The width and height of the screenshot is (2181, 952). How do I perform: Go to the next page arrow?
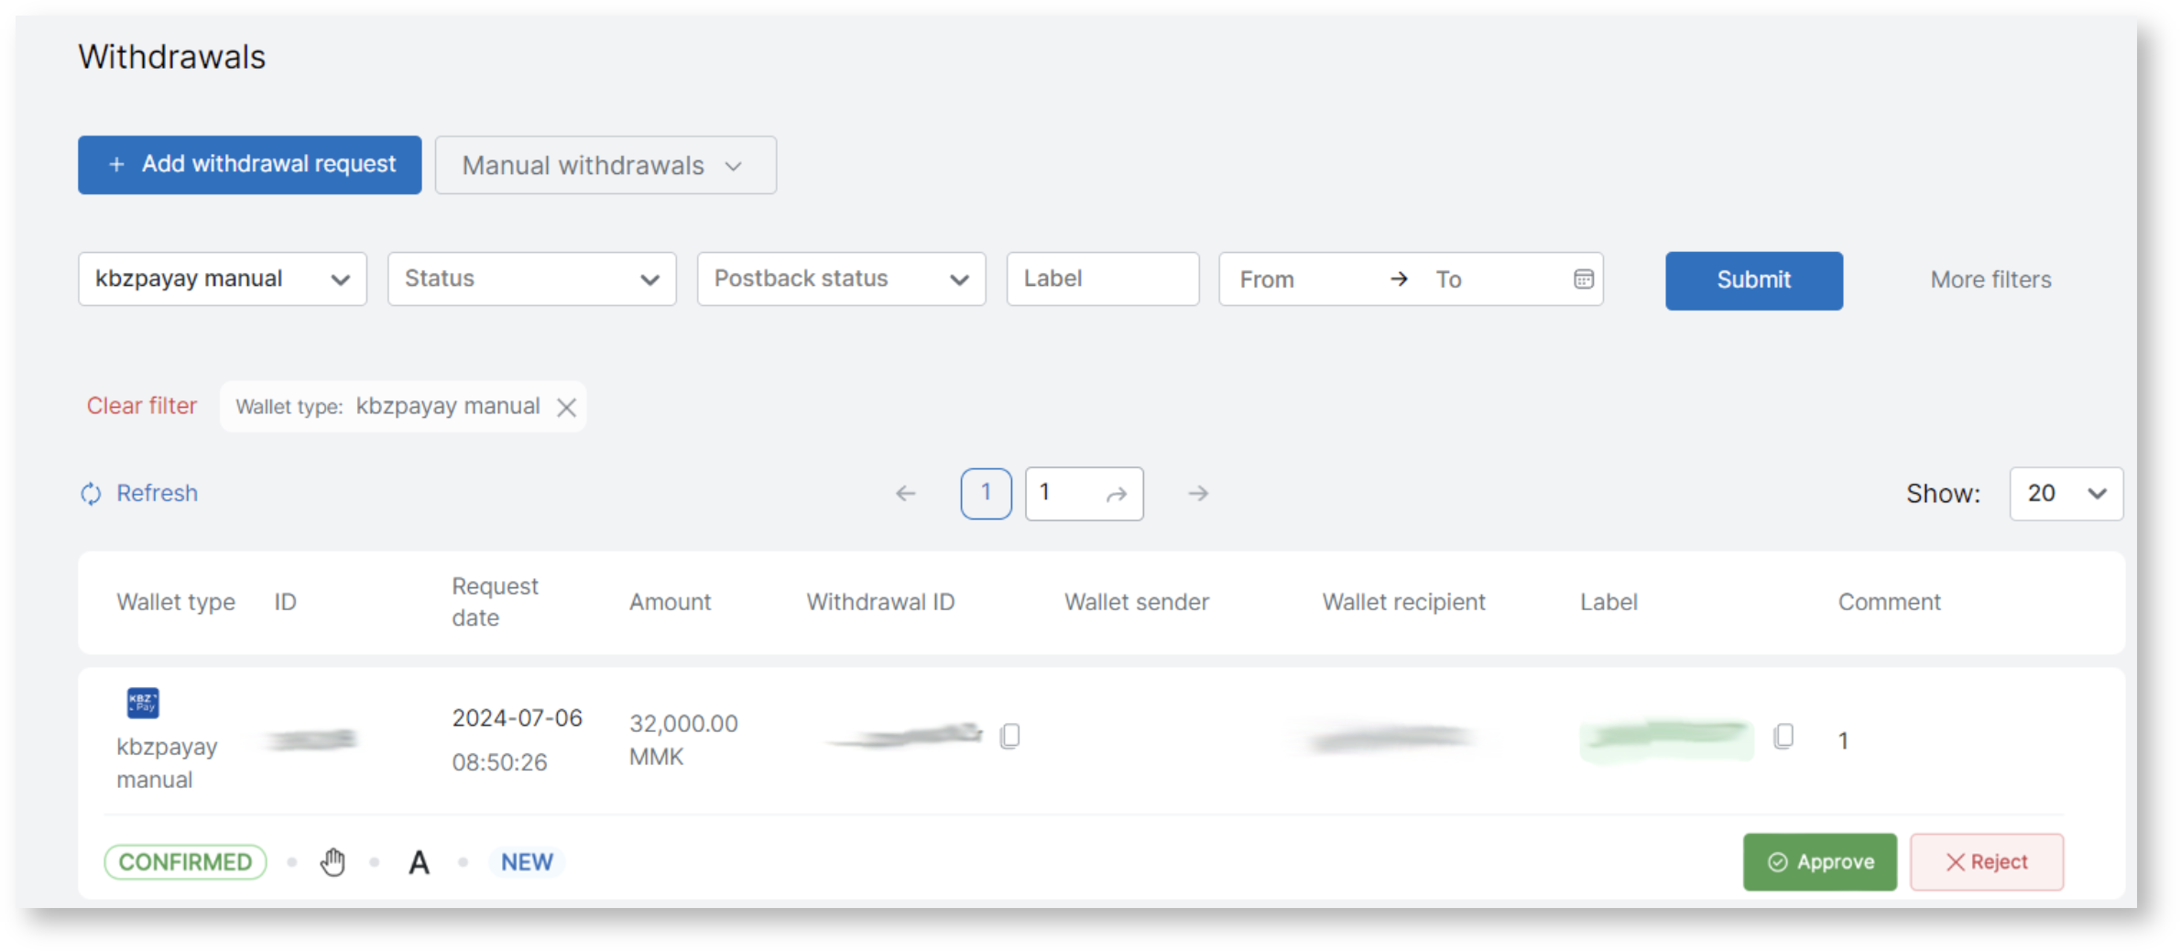tap(1198, 494)
